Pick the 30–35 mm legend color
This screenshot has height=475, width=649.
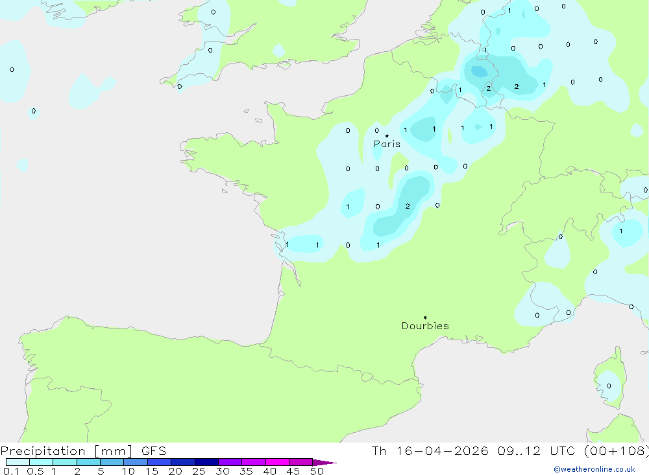230,462
